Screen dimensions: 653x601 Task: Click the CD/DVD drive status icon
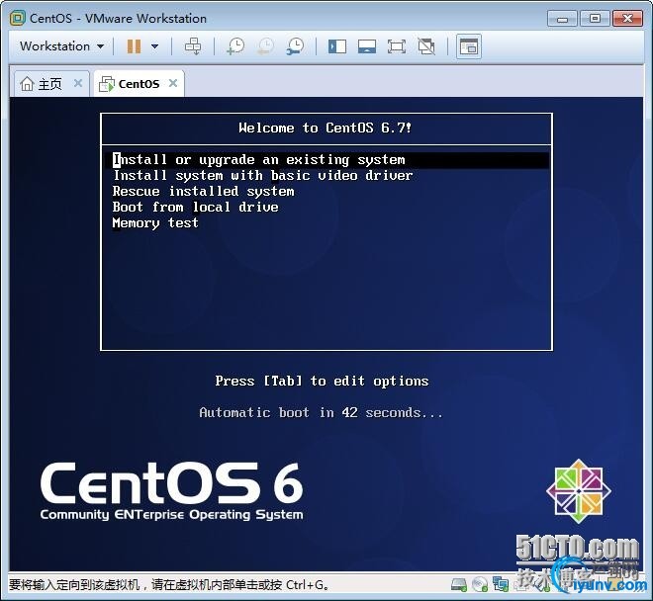pos(480,585)
